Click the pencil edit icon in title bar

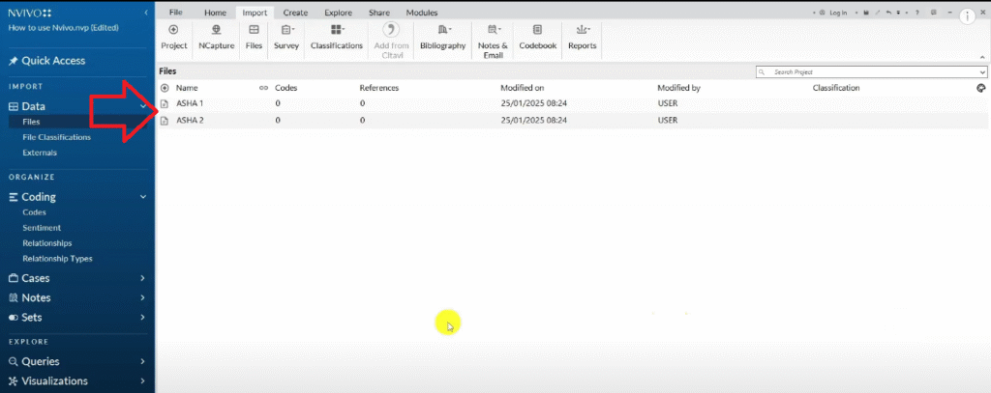tap(877, 13)
